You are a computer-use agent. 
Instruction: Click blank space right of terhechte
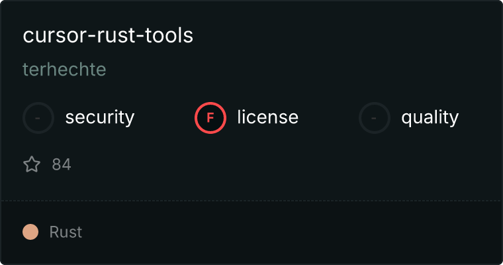click(x=298, y=70)
